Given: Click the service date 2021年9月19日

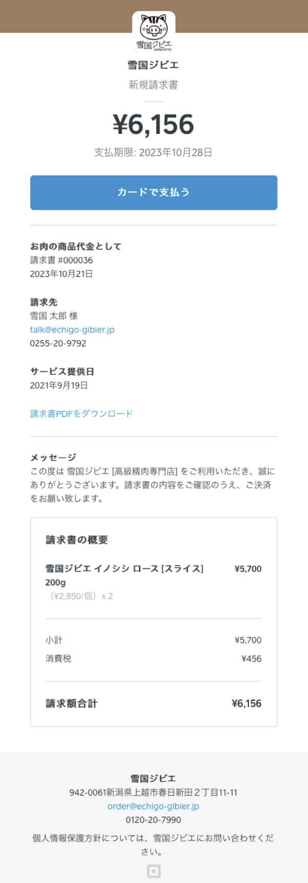Looking at the screenshot, I should tap(59, 385).
